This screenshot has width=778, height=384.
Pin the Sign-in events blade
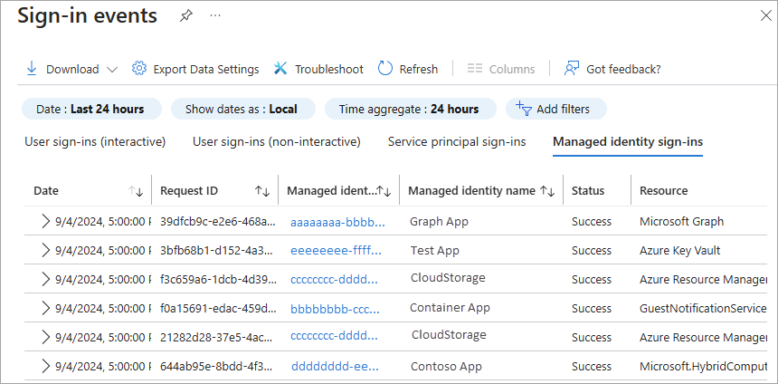(186, 16)
